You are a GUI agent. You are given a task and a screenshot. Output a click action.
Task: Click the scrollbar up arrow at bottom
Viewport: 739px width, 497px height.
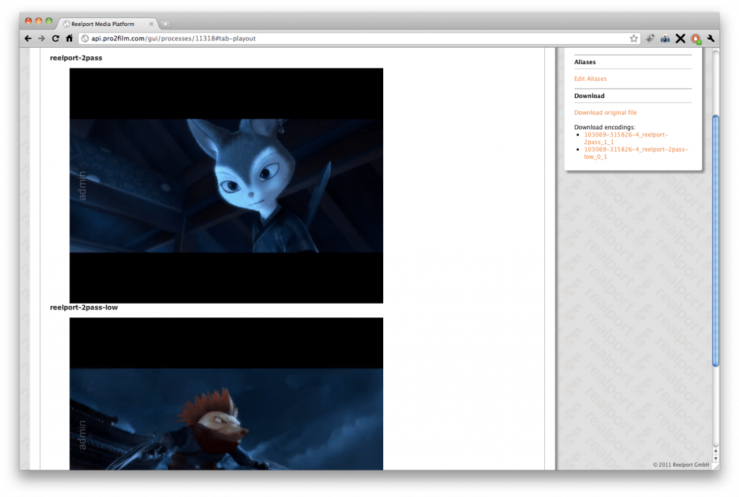(715, 451)
